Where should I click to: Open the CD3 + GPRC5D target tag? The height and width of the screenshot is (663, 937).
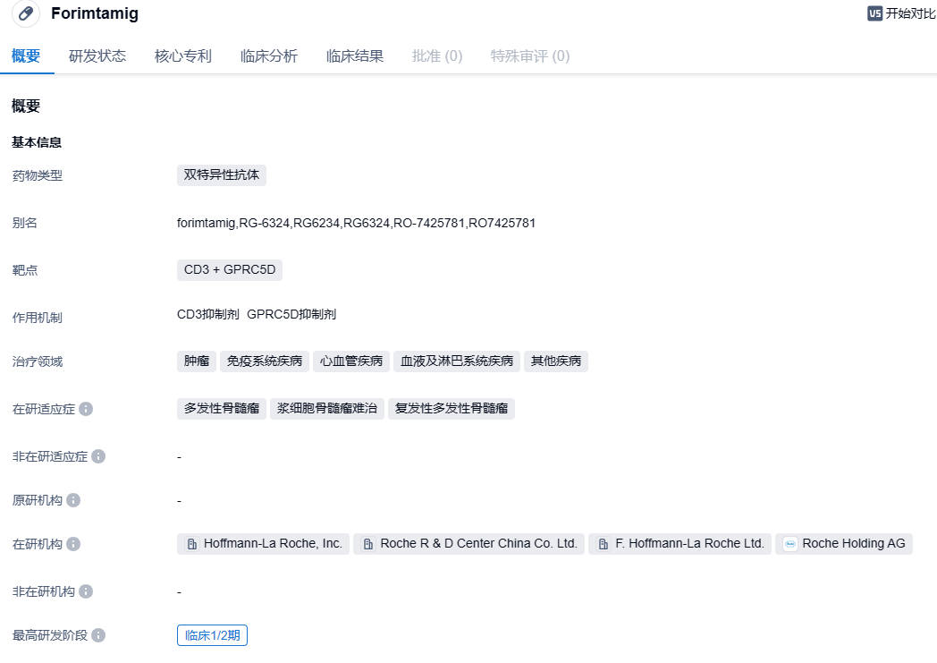(x=230, y=269)
